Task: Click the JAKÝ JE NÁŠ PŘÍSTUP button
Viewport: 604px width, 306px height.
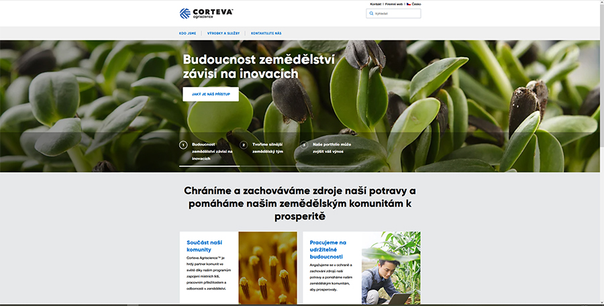Action: click(x=211, y=94)
